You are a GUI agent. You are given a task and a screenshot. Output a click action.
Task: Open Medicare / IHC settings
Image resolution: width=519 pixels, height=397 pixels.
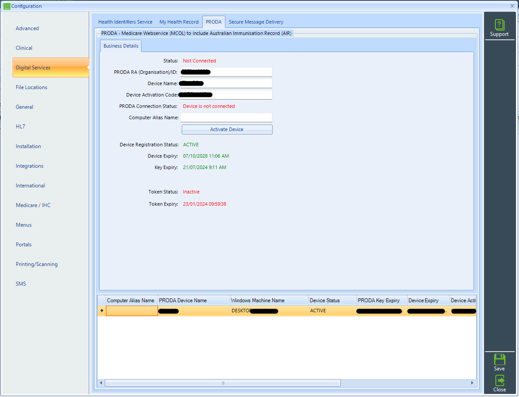(33, 205)
